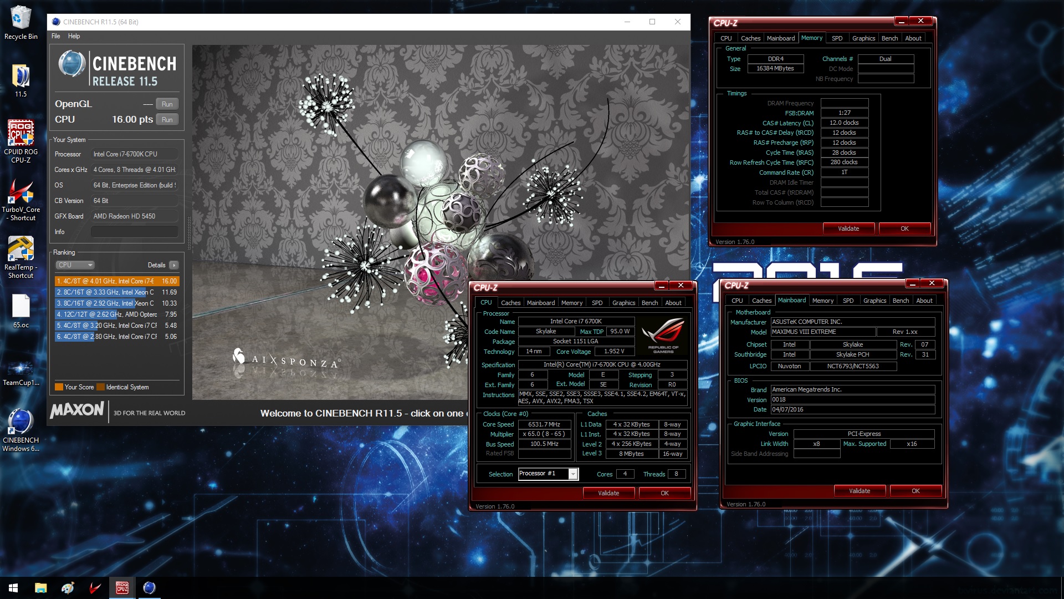1064x599 pixels.
Task: Click the Details arrow icon in Ranking
Action: [x=174, y=265]
